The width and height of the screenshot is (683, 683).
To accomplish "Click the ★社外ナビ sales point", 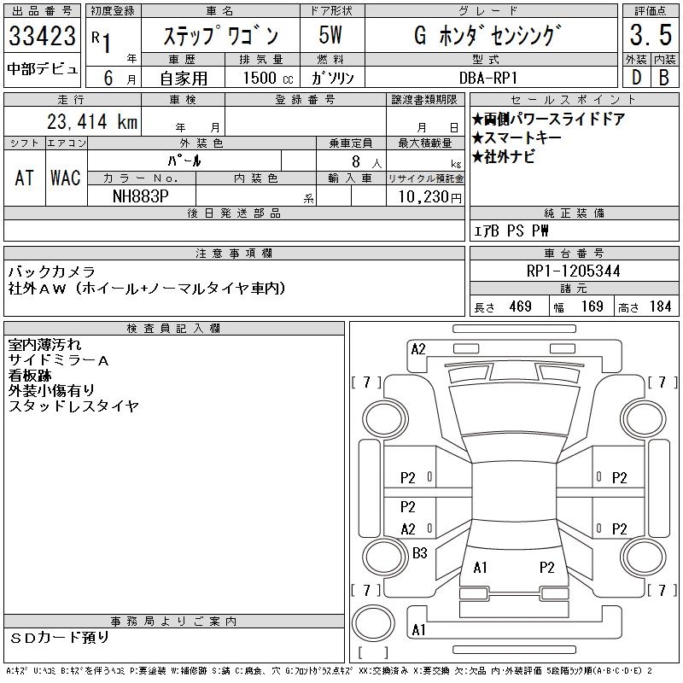I will [x=504, y=156].
